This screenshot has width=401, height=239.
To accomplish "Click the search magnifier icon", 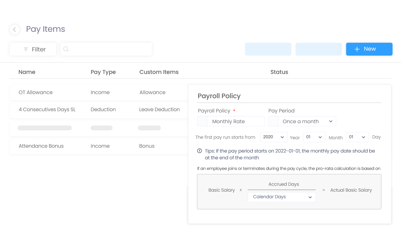I will (x=66, y=49).
